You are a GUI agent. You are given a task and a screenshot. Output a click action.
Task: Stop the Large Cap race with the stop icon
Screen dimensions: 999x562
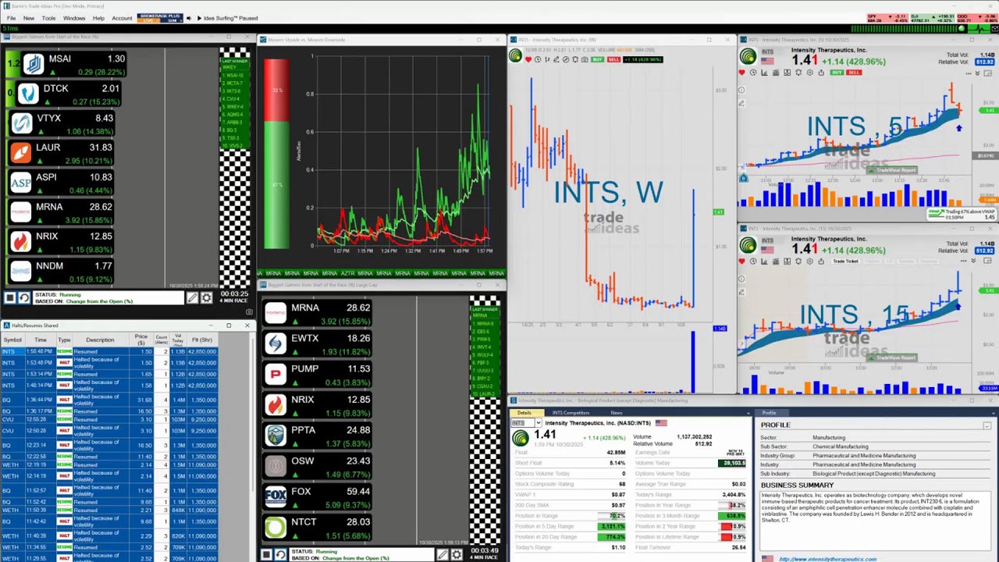pos(266,554)
